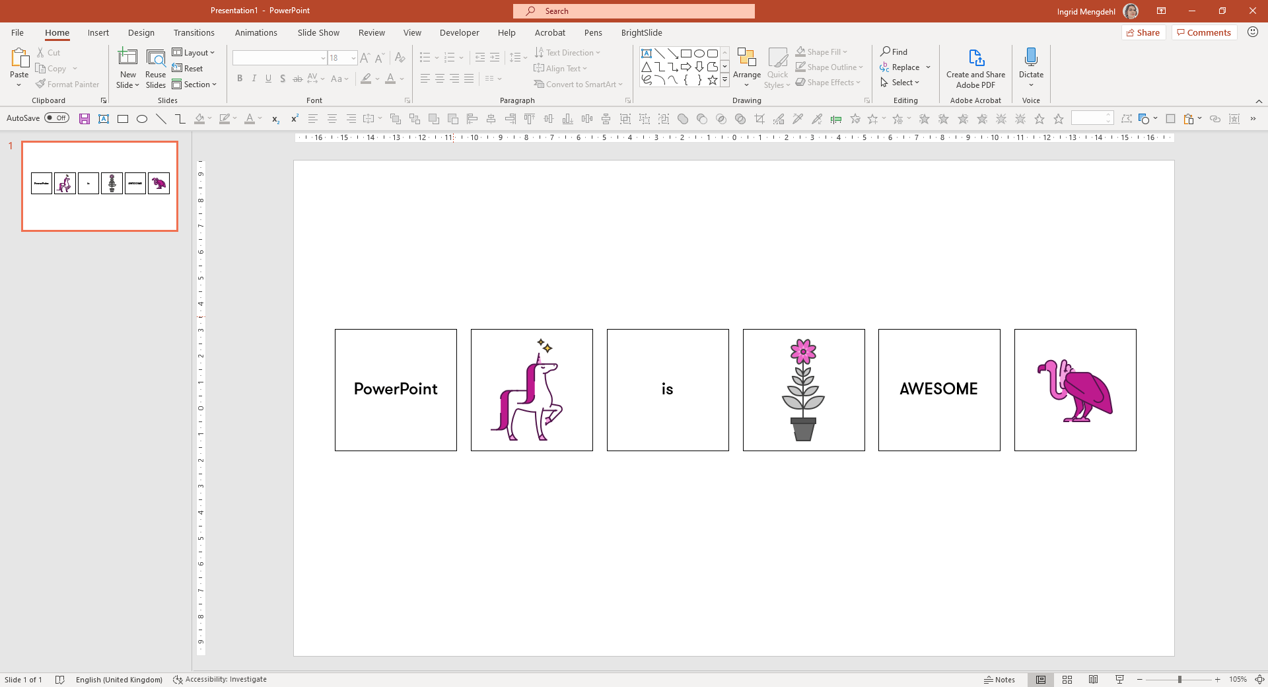The image size is (1268, 687).
Task: Toggle AutoSave switch on
Action: point(57,118)
